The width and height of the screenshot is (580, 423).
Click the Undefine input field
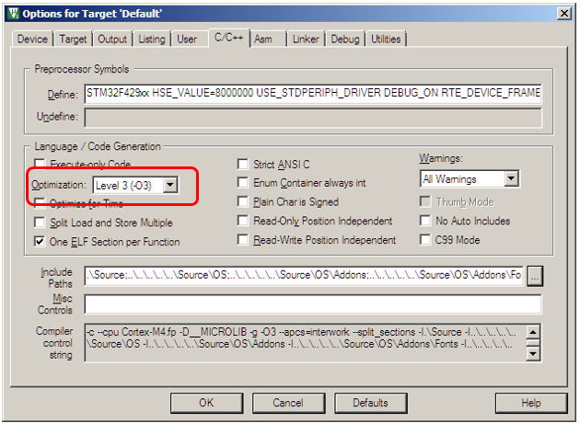[x=313, y=117]
